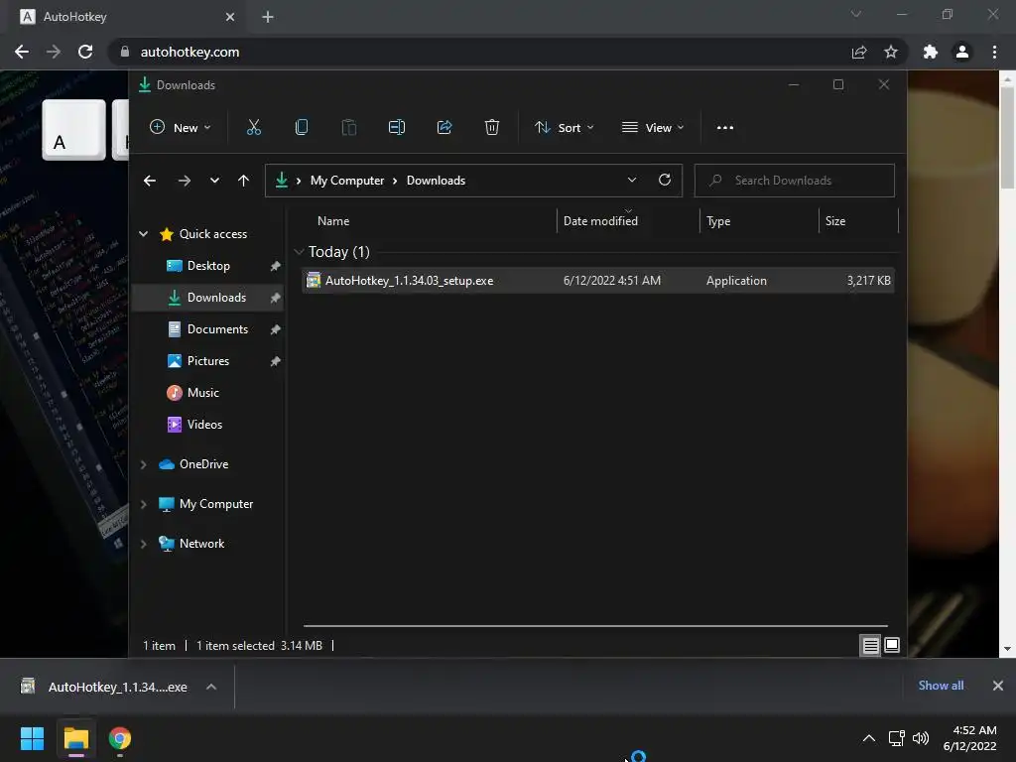Open the View dropdown menu
This screenshot has height=762, width=1016.
pos(653,128)
